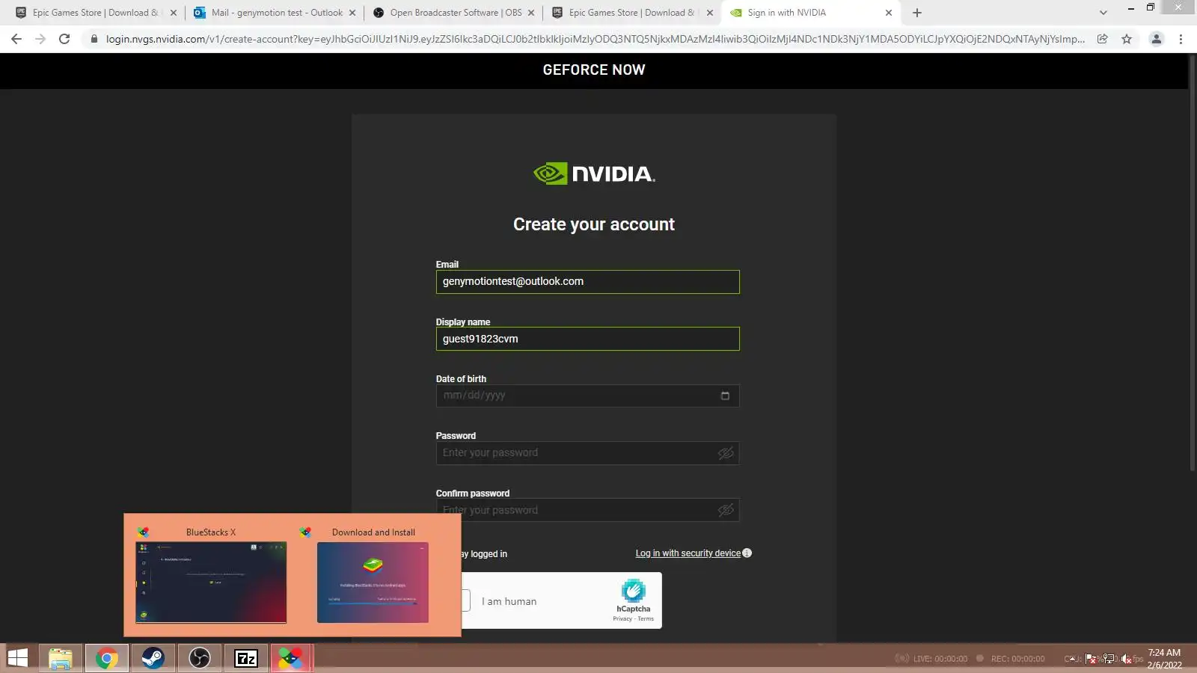The width and height of the screenshot is (1197, 673).
Task: Click the Create your account heading
Action: pos(594,224)
